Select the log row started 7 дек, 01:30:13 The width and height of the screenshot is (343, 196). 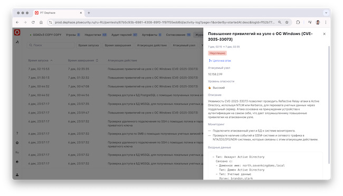[x=112, y=78]
